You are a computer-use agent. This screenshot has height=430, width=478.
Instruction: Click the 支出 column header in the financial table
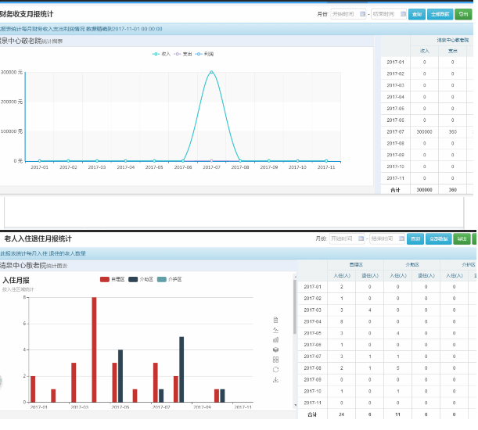point(453,51)
